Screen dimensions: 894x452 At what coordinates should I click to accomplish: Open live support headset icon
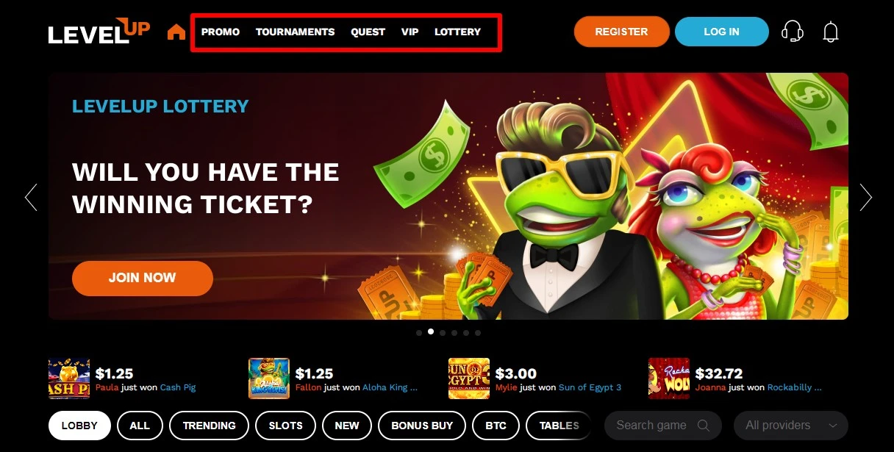coord(792,32)
